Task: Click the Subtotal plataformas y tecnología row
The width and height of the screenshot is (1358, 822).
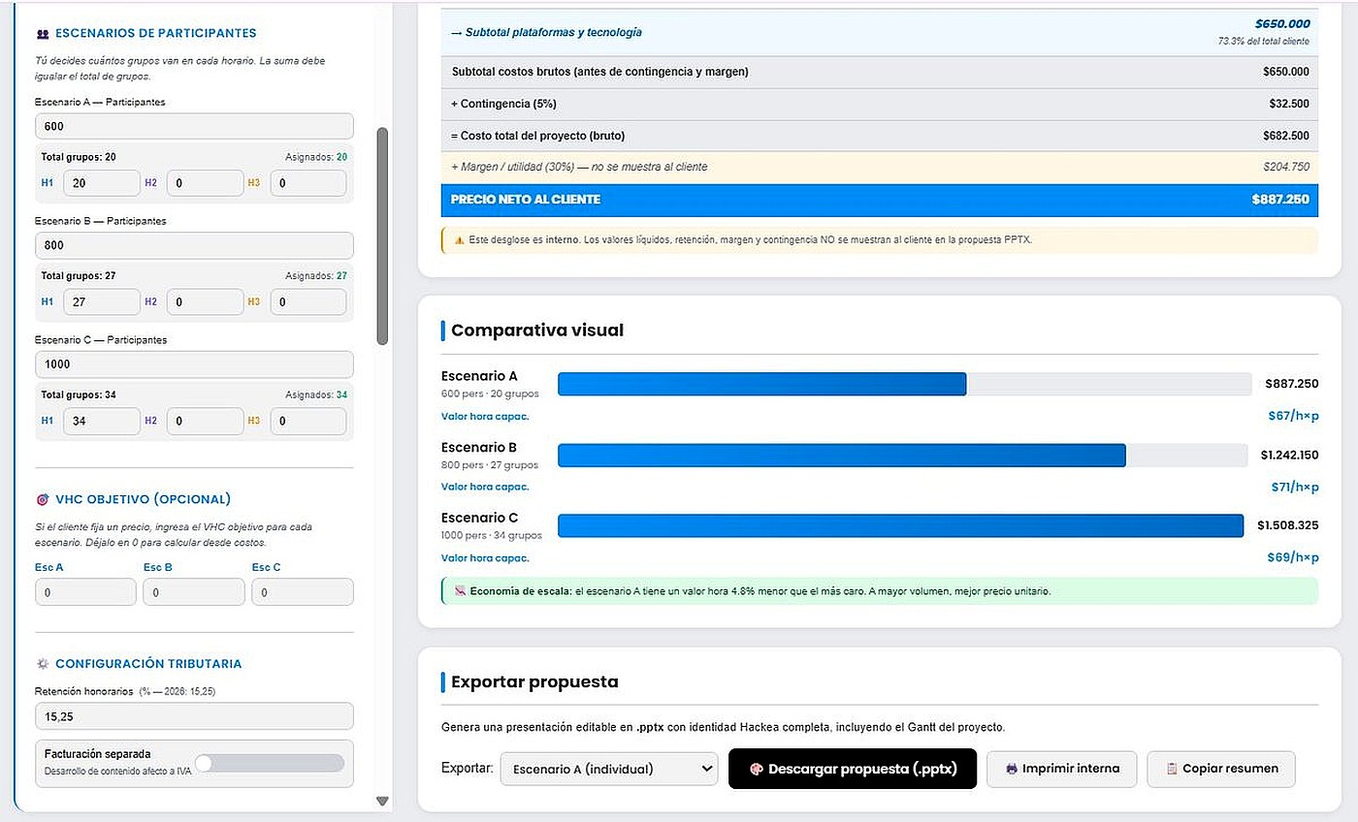Action: pyautogui.click(x=880, y=32)
